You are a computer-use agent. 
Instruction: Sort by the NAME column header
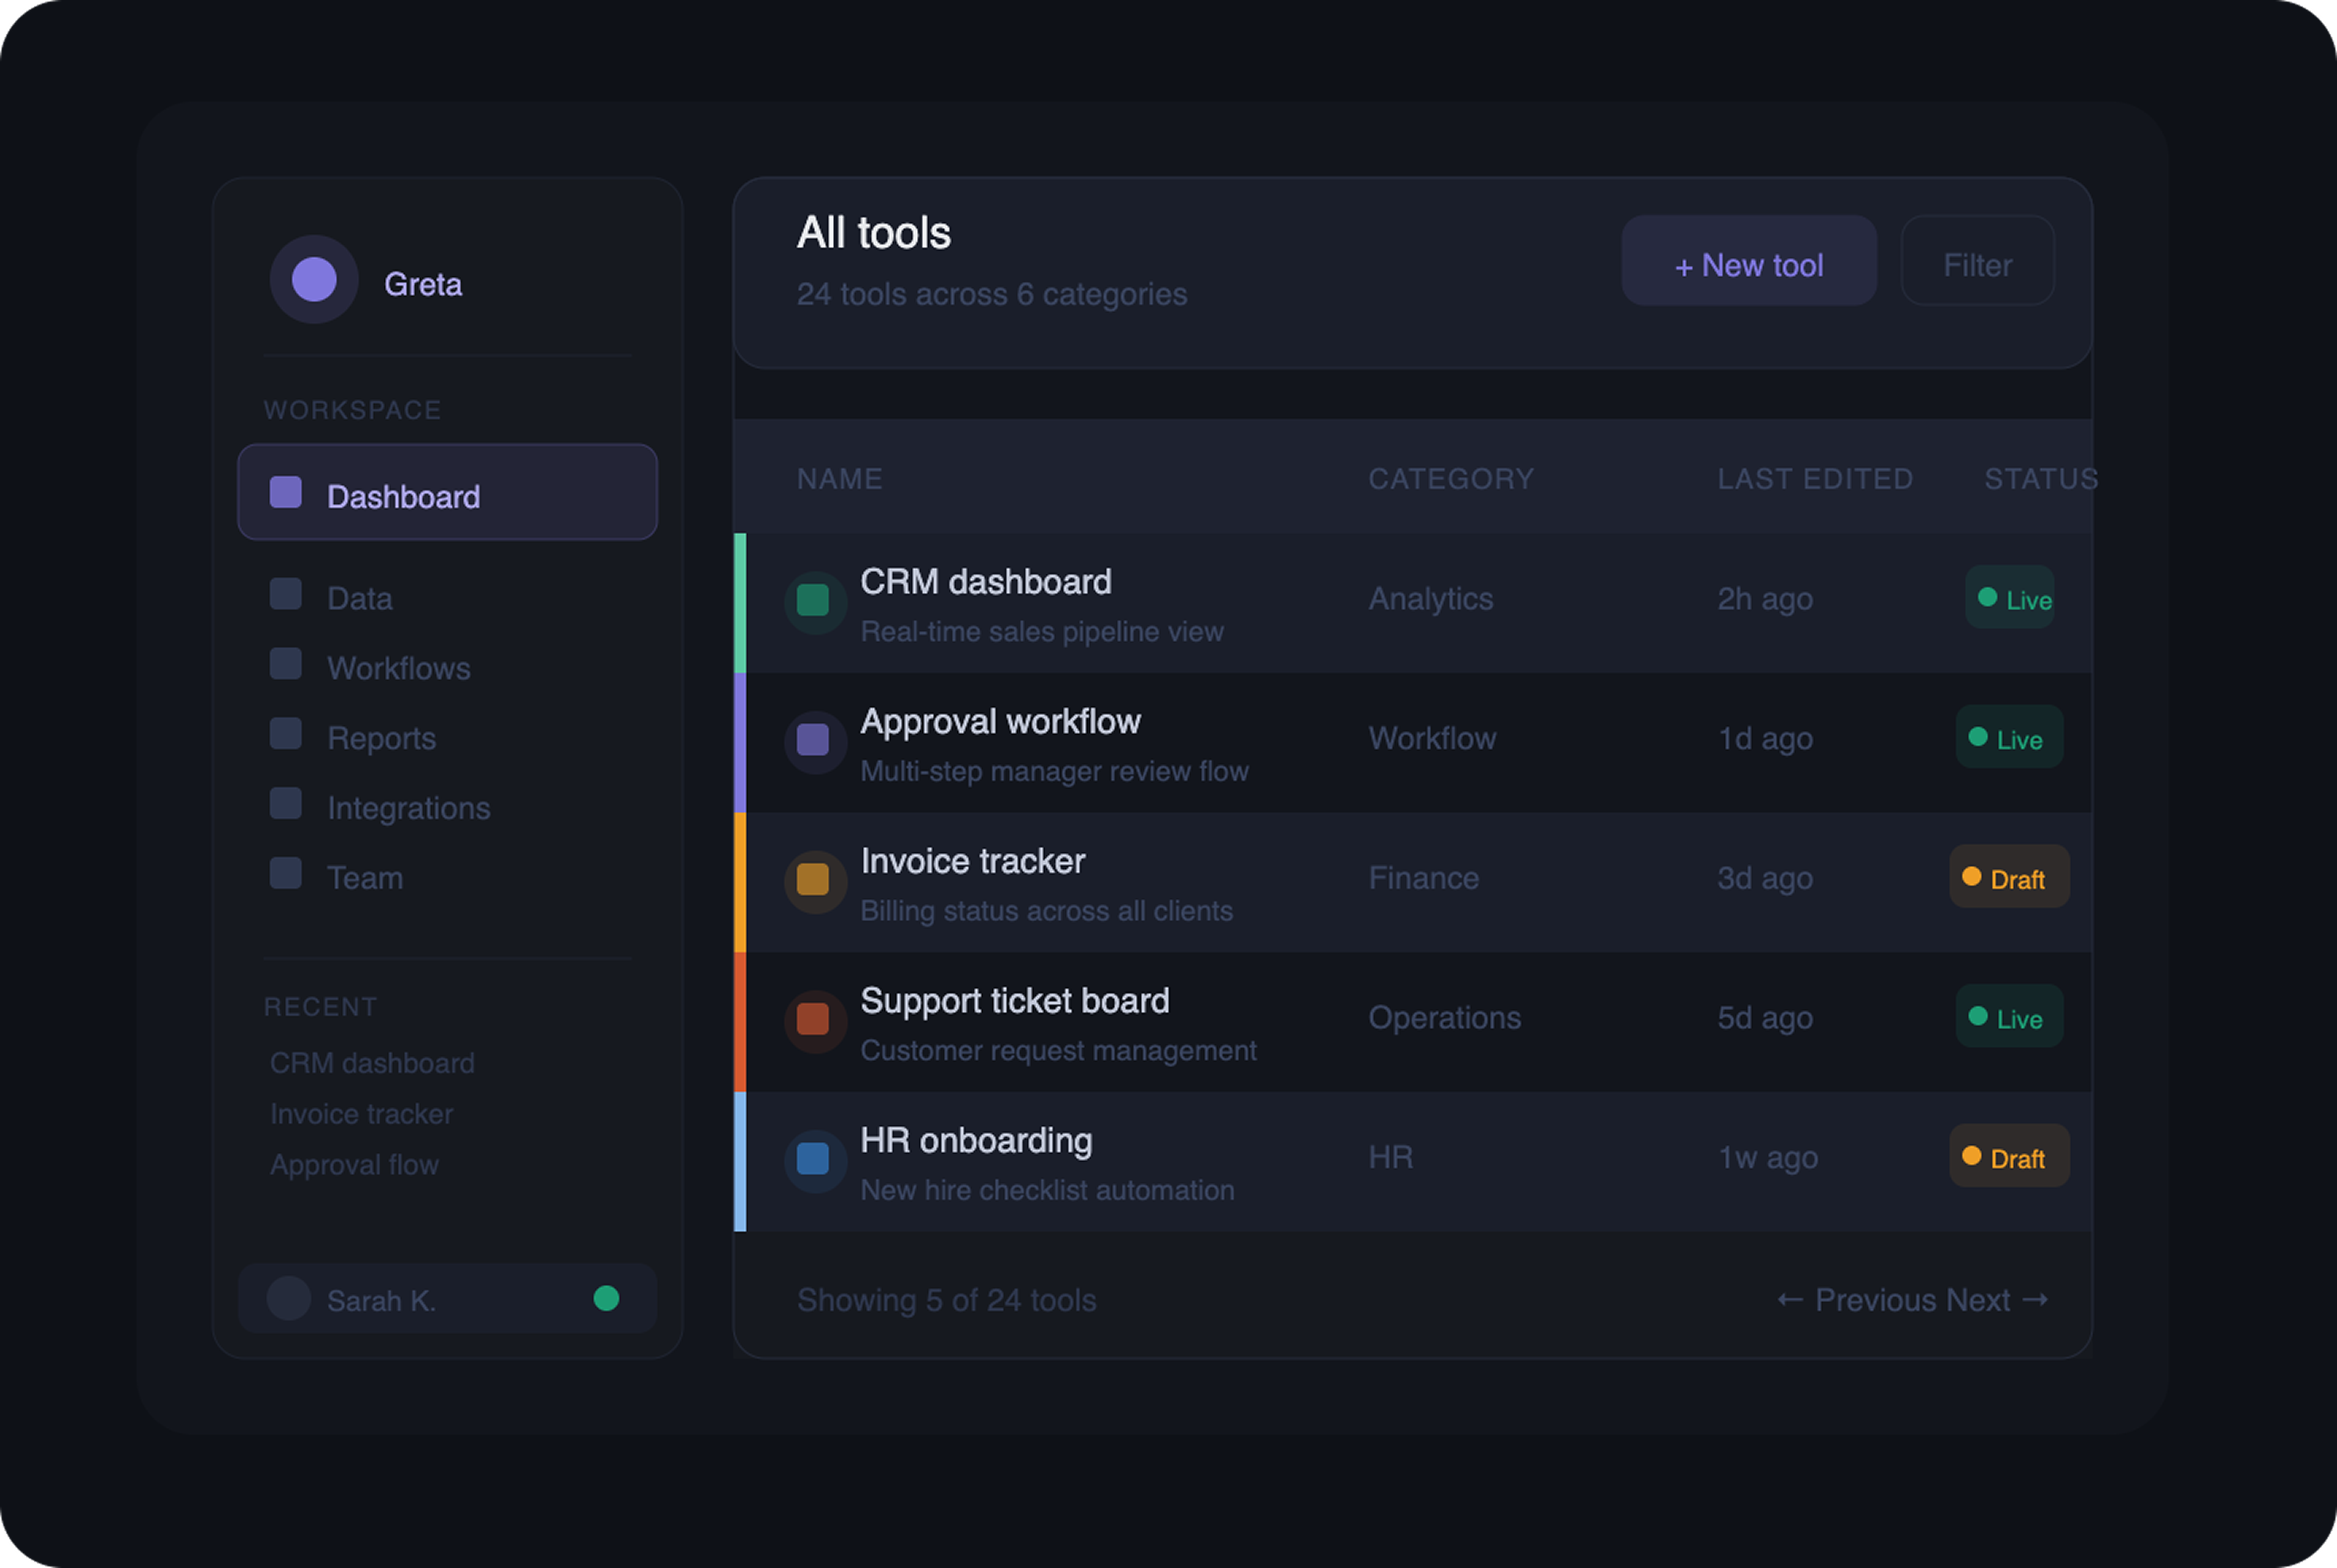[x=839, y=479]
